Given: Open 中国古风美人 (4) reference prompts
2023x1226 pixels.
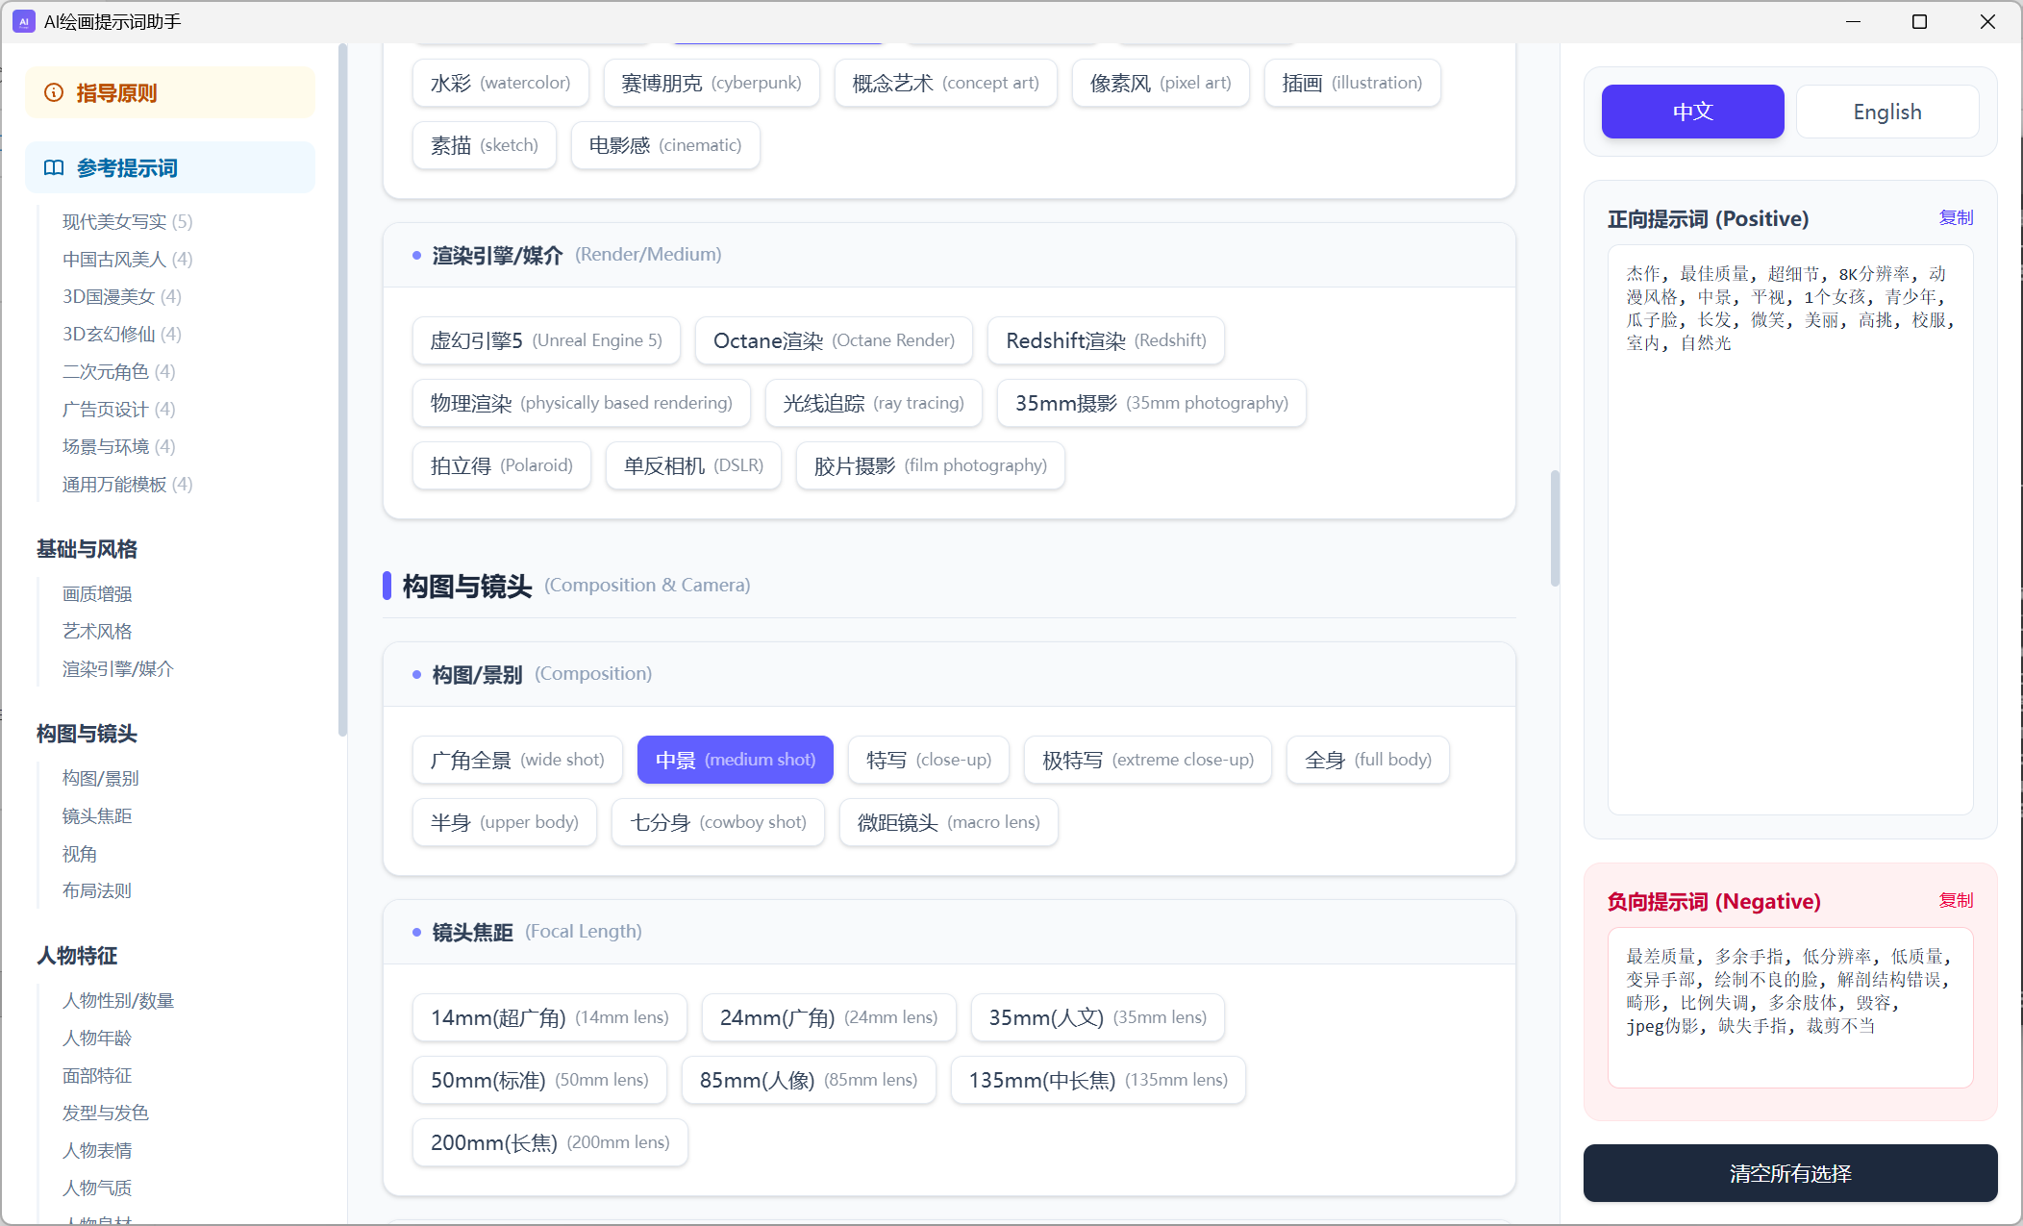Looking at the screenshot, I should 128,260.
